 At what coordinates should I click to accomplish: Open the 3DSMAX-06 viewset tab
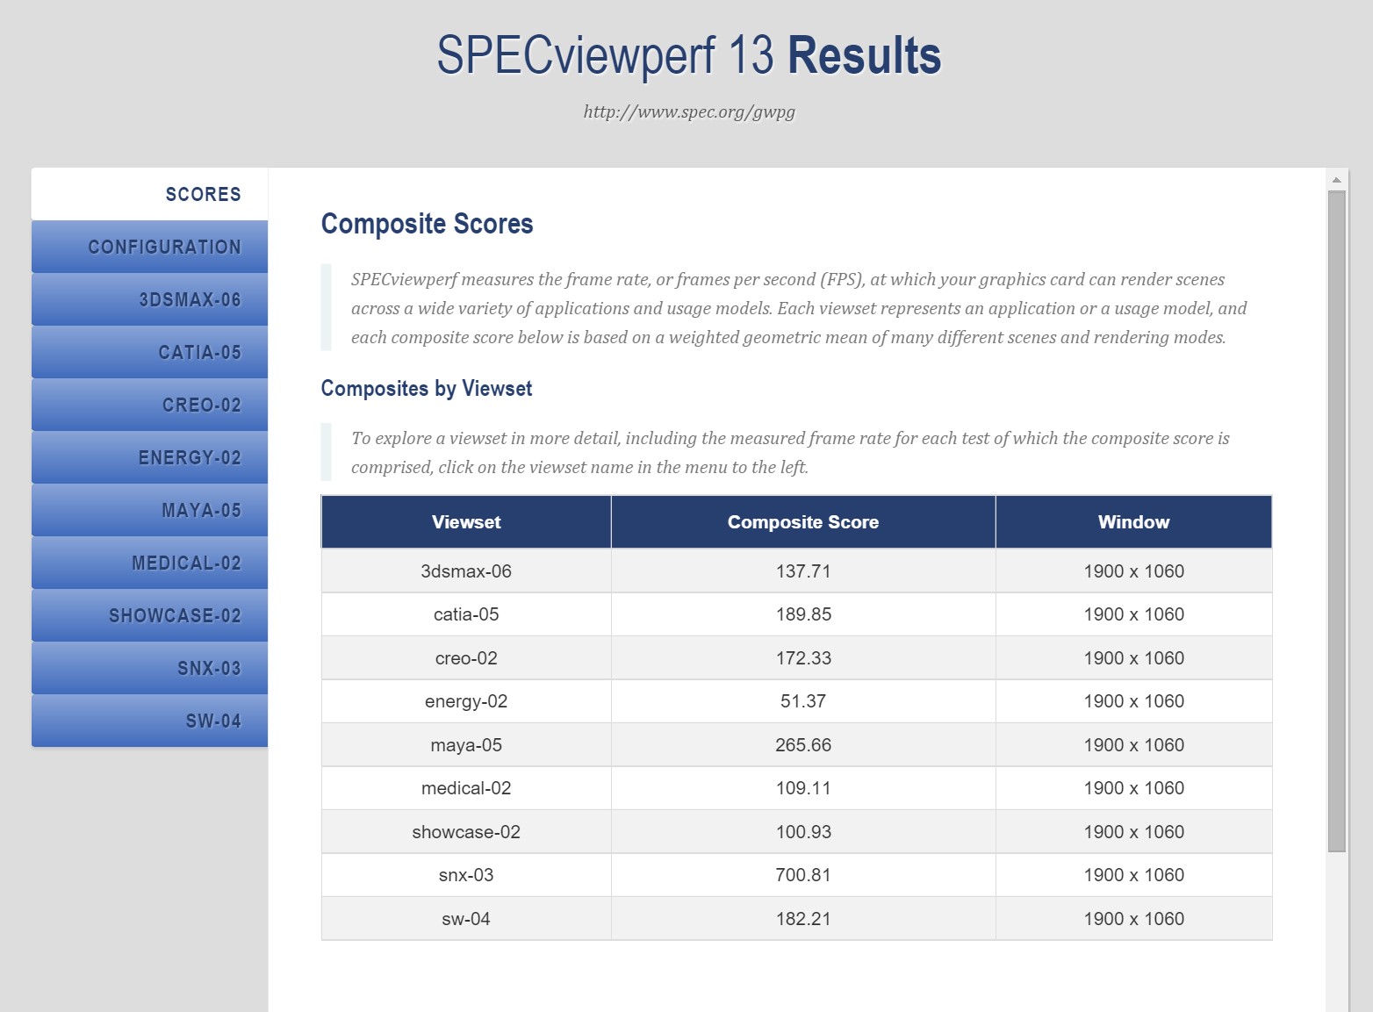(149, 299)
